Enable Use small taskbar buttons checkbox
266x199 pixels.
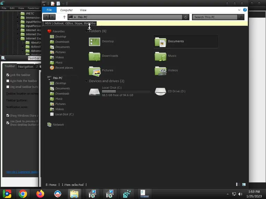coord(8,87)
